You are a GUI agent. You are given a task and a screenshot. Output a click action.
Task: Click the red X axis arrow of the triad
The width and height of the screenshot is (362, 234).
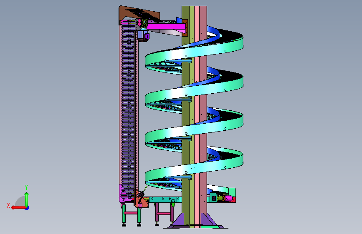(18, 208)
